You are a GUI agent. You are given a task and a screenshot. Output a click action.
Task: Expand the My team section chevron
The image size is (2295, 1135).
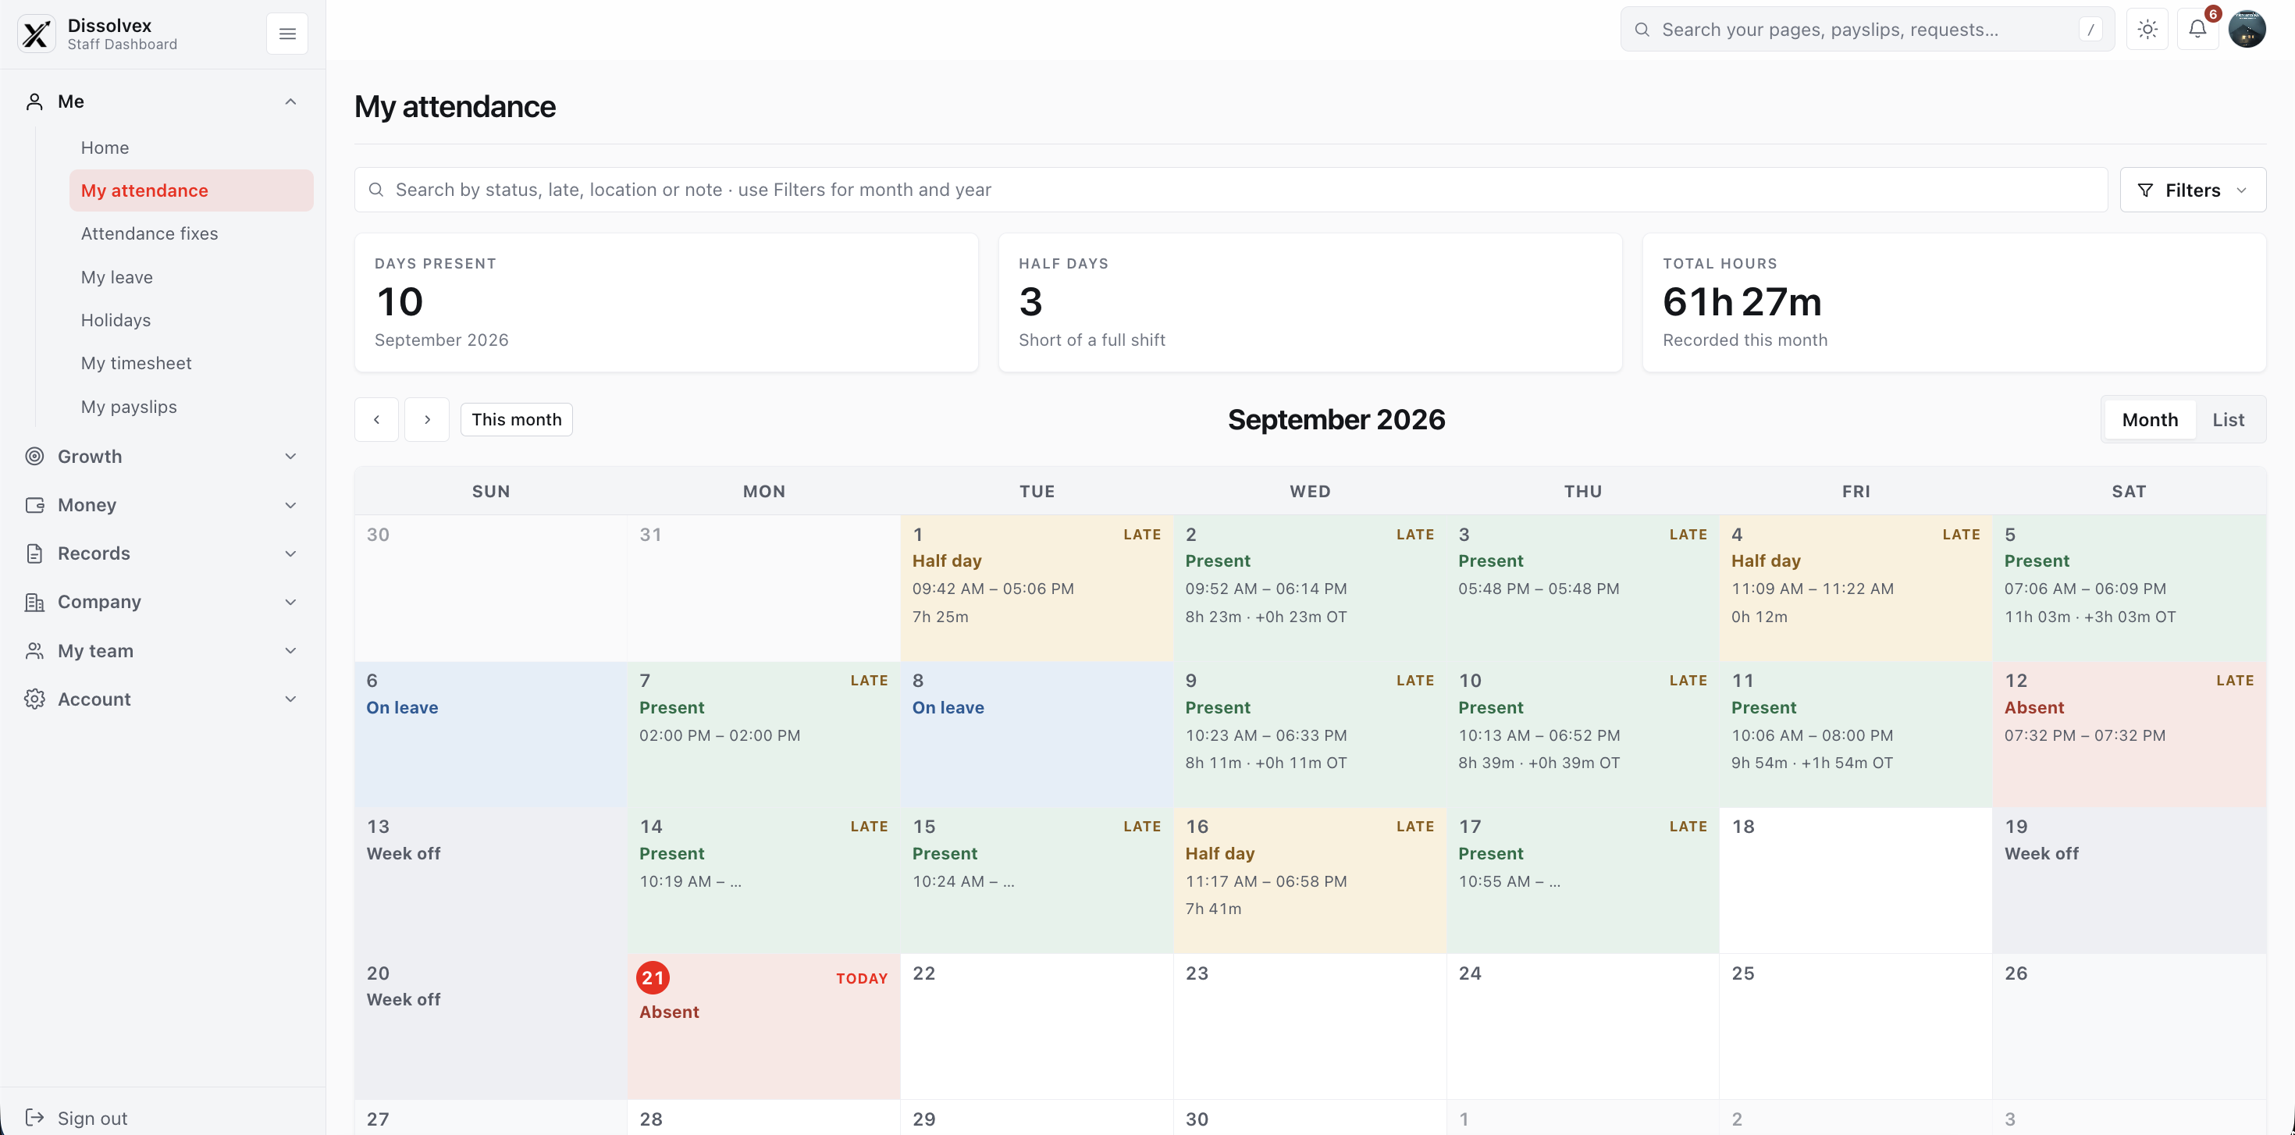pos(290,651)
